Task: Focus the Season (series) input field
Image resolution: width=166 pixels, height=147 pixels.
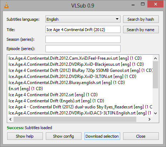Action: [x=83, y=39]
